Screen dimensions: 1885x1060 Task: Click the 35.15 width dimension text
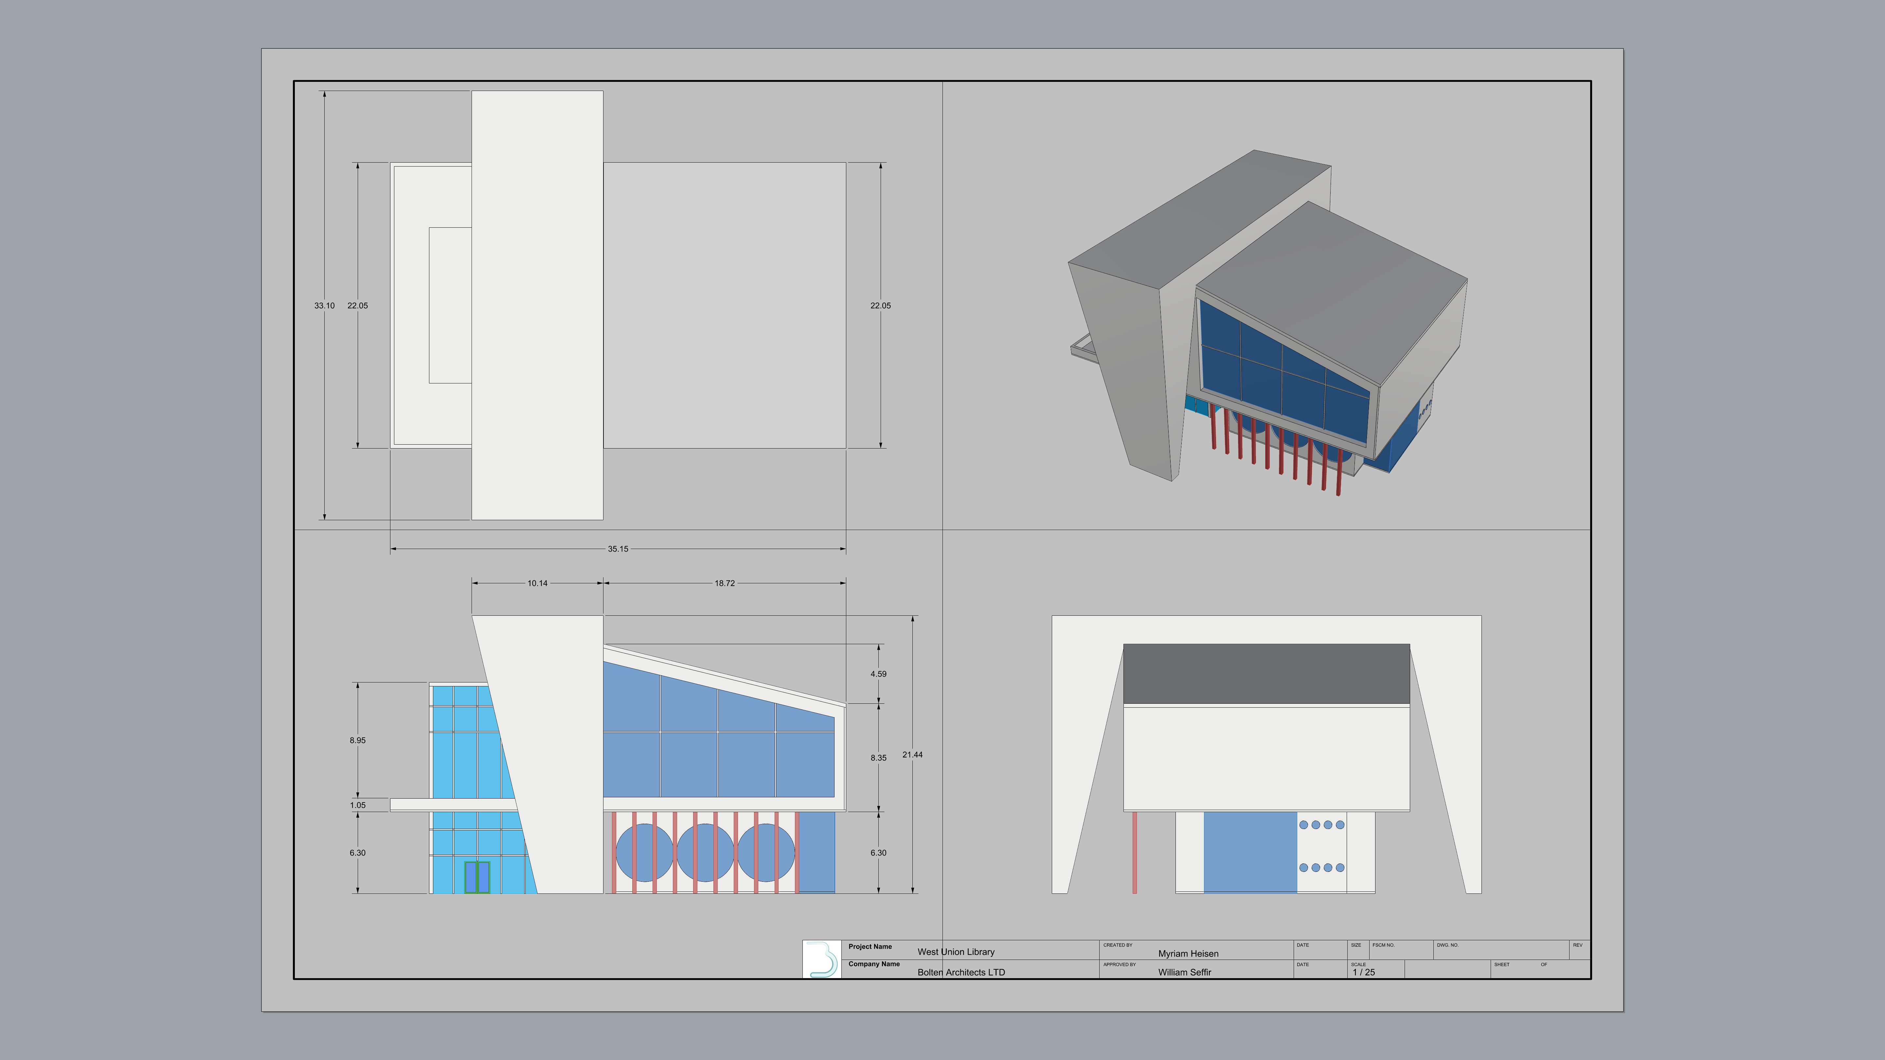coord(618,549)
